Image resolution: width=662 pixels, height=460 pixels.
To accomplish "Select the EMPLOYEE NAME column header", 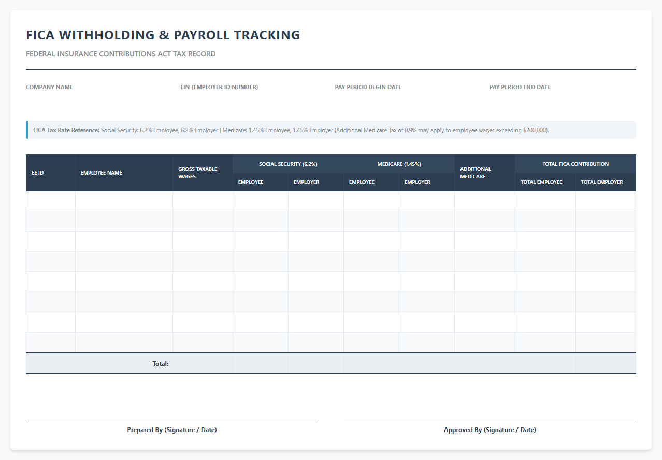I will 124,173.
